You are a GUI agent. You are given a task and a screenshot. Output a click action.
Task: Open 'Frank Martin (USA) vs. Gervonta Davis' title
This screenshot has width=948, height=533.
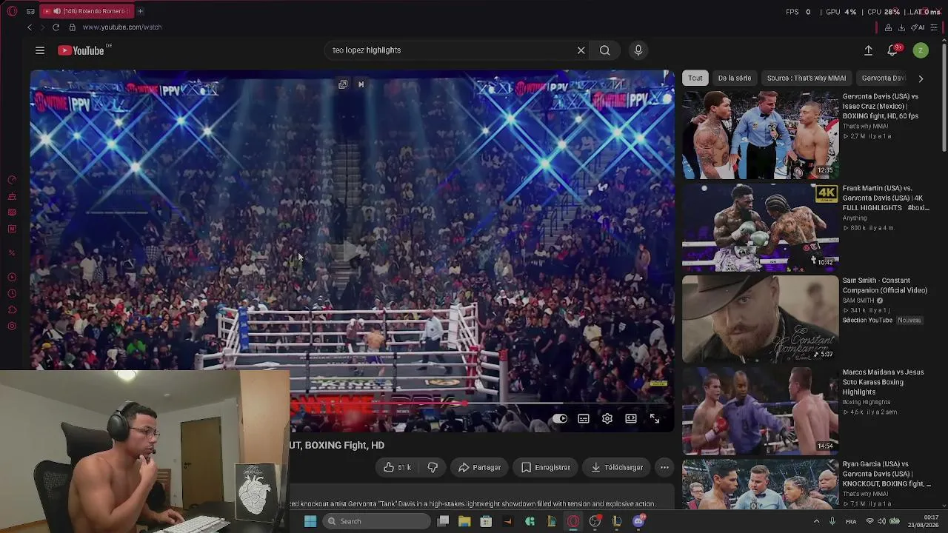tap(886, 198)
